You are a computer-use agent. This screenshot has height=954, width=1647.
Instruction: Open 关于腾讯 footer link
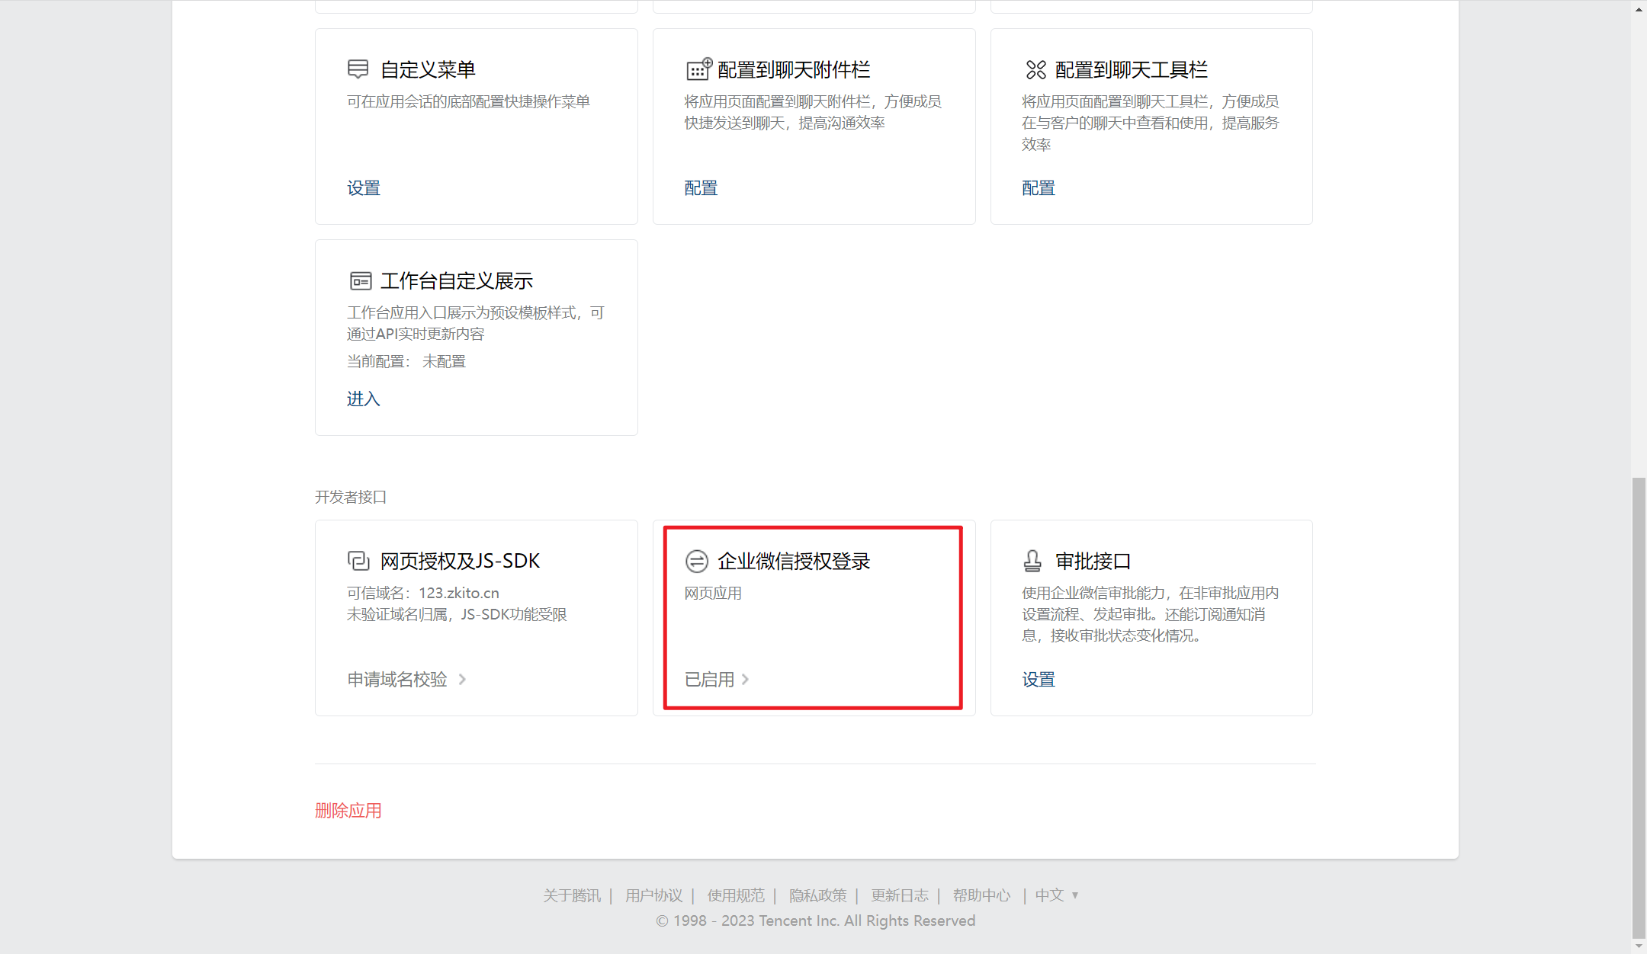572,895
